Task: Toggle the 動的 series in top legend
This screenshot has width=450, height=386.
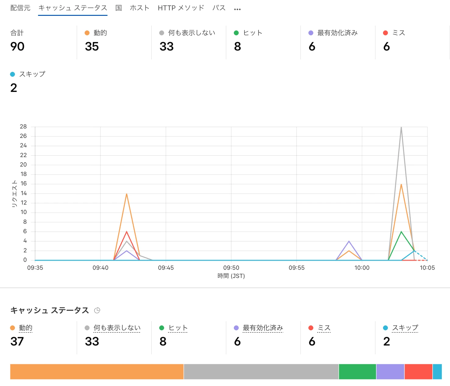Action: click(x=96, y=33)
